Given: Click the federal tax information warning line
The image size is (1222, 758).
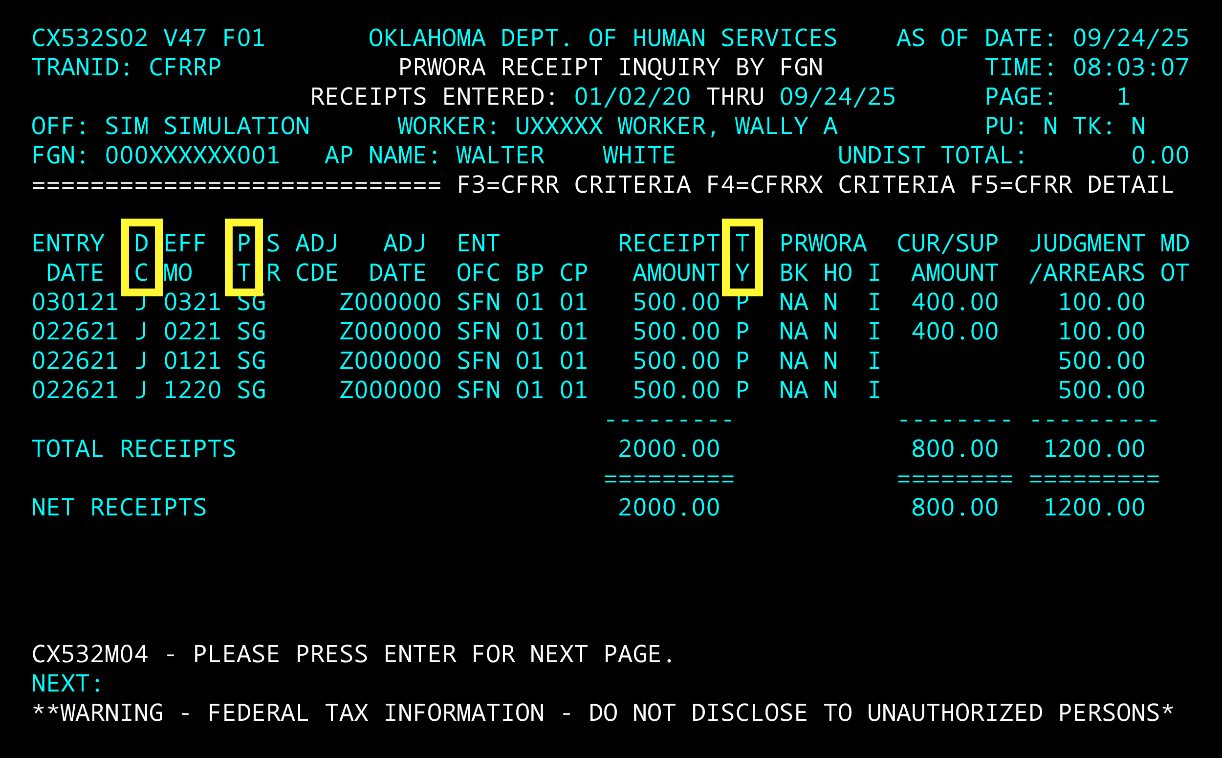Looking at the screenshot, I should pos(603,713).
